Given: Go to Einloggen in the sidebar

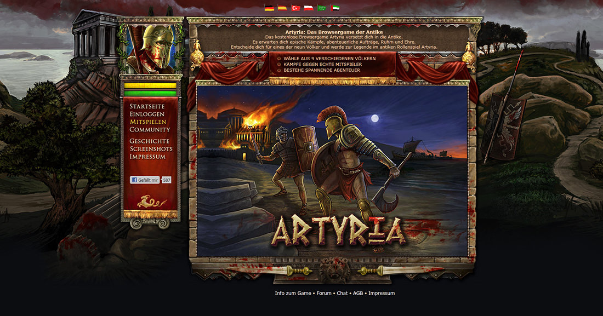Looking at the screenshot, I should (147, 114).
